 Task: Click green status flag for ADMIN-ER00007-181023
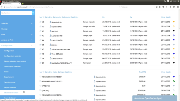tap(174, 81)
